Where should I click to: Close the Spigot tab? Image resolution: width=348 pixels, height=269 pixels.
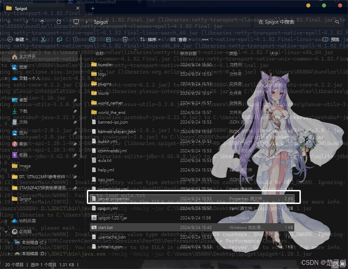(78, 8)
